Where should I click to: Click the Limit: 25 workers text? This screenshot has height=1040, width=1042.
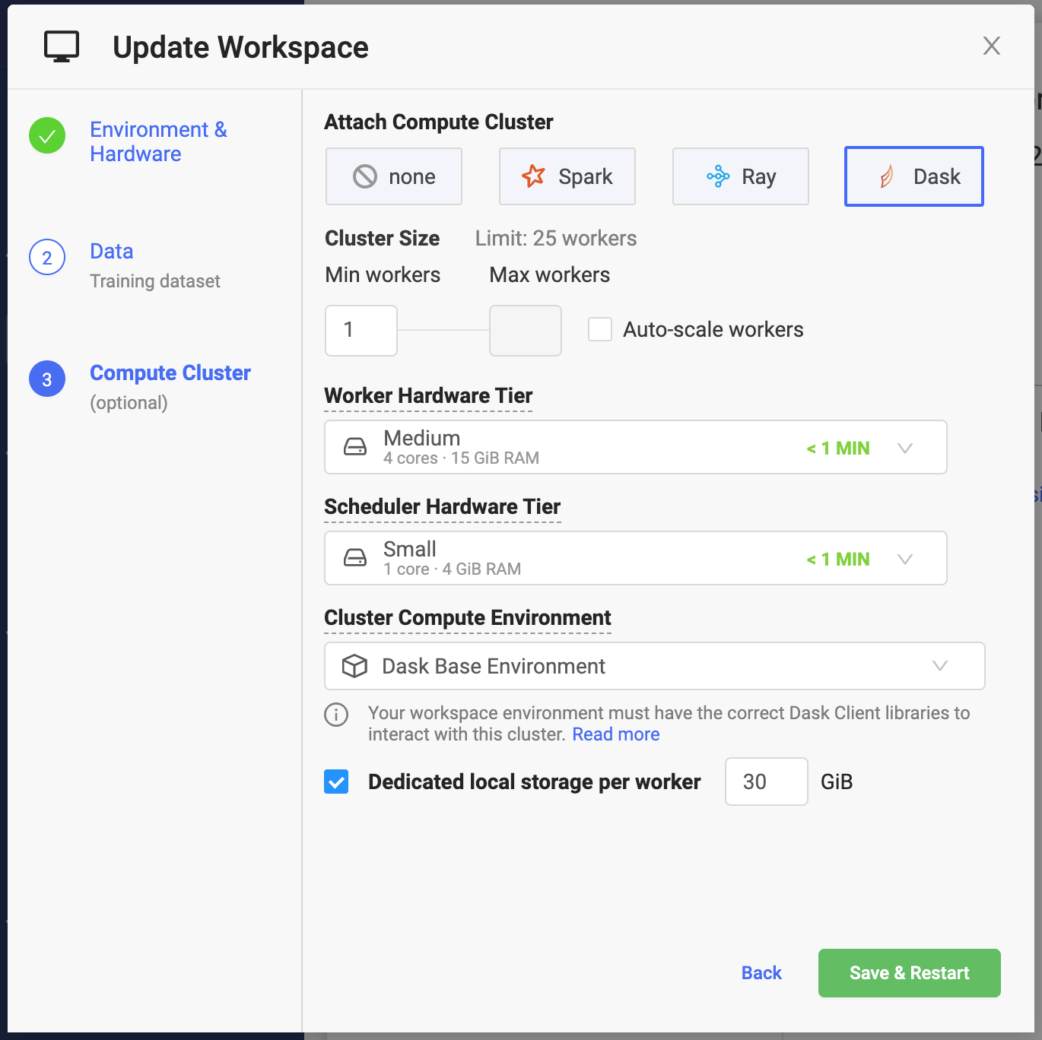[556, 239]
